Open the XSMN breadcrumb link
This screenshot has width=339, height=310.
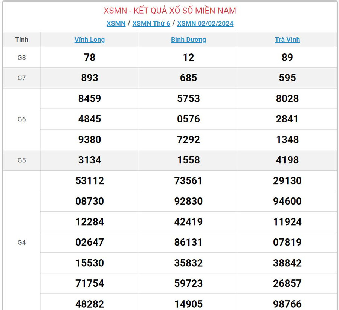[x=116, y=23]
